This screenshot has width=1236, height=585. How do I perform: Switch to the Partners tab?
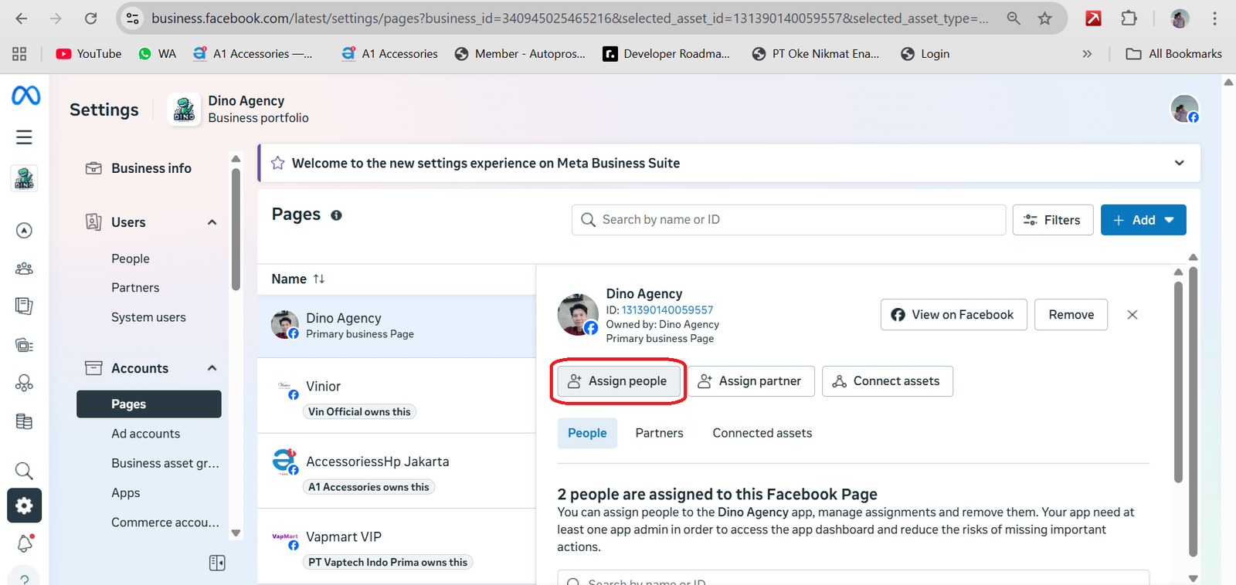[659, 433]
